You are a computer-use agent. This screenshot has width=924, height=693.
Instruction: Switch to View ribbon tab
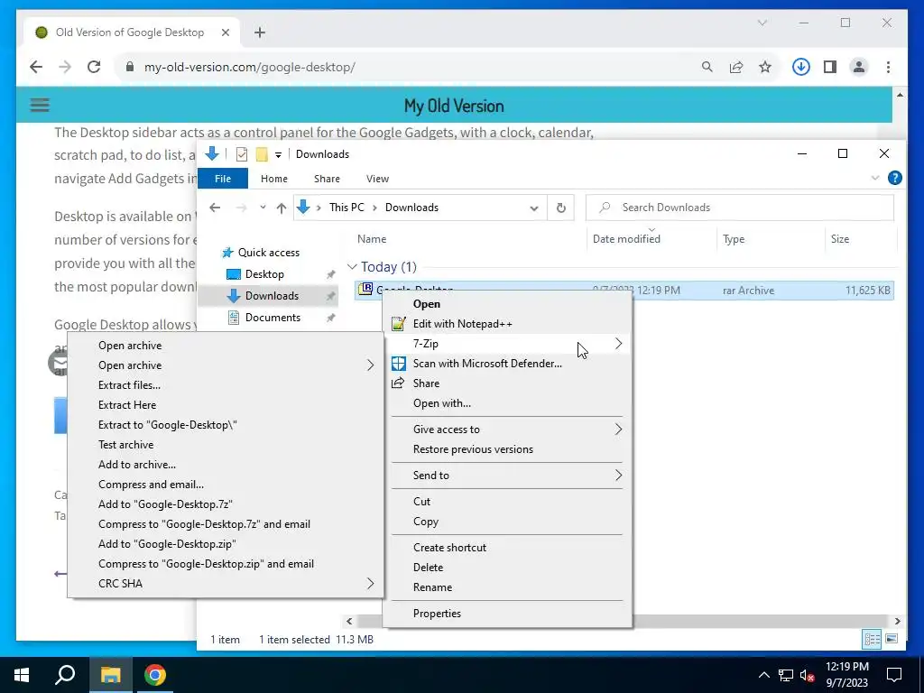click(377, 179)
